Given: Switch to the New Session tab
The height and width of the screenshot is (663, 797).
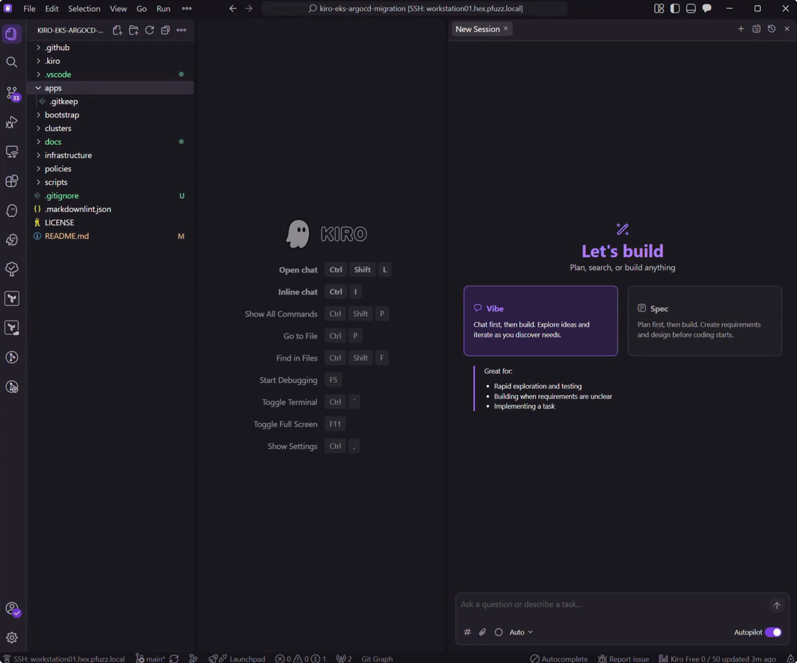Looking at the screenshot, I should pos(478,29).
